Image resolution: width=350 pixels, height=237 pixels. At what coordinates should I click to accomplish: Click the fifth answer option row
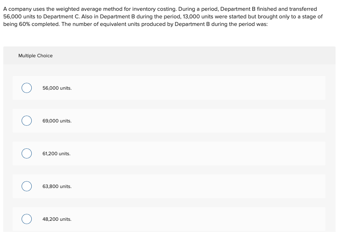pyautogui.click(x=169, y=219)
